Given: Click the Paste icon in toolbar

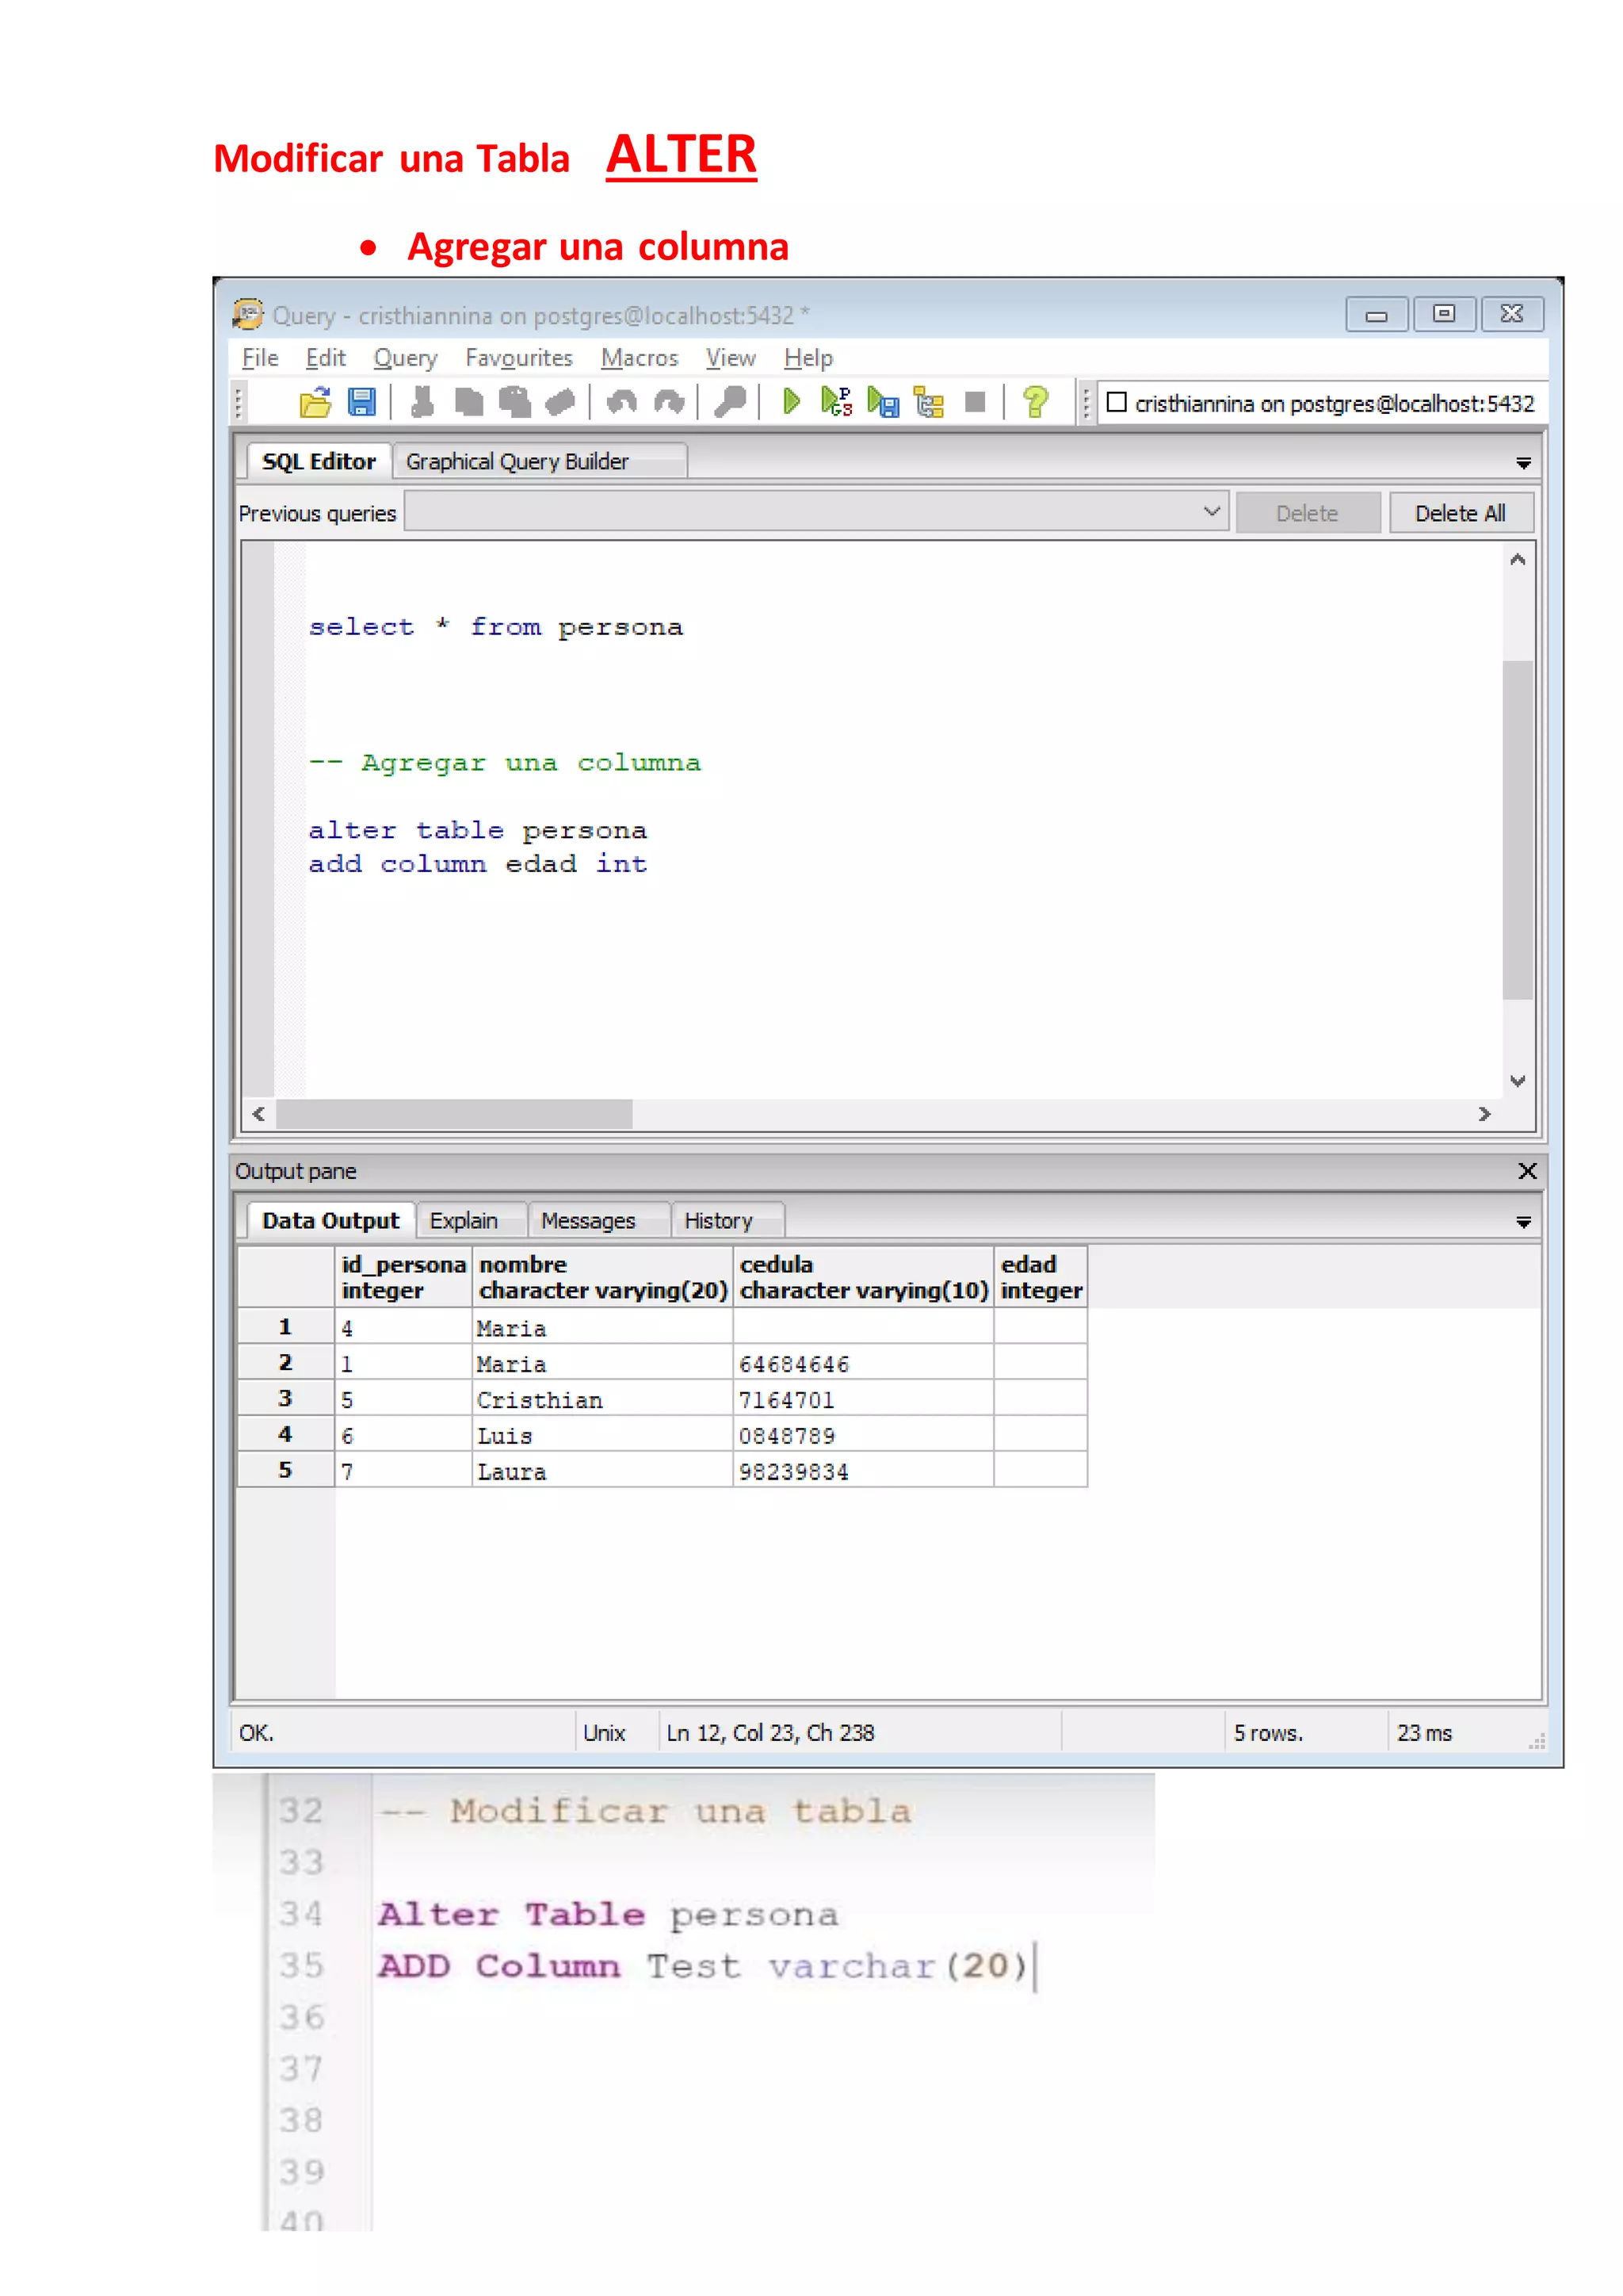Looking at the screenshot, I should click(514, 402).
